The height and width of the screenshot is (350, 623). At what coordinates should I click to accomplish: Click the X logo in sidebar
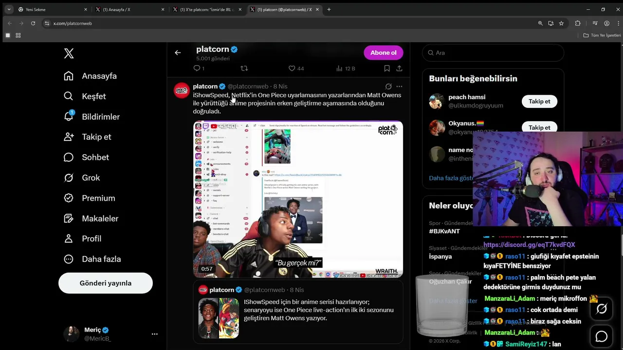pos(69,53)
